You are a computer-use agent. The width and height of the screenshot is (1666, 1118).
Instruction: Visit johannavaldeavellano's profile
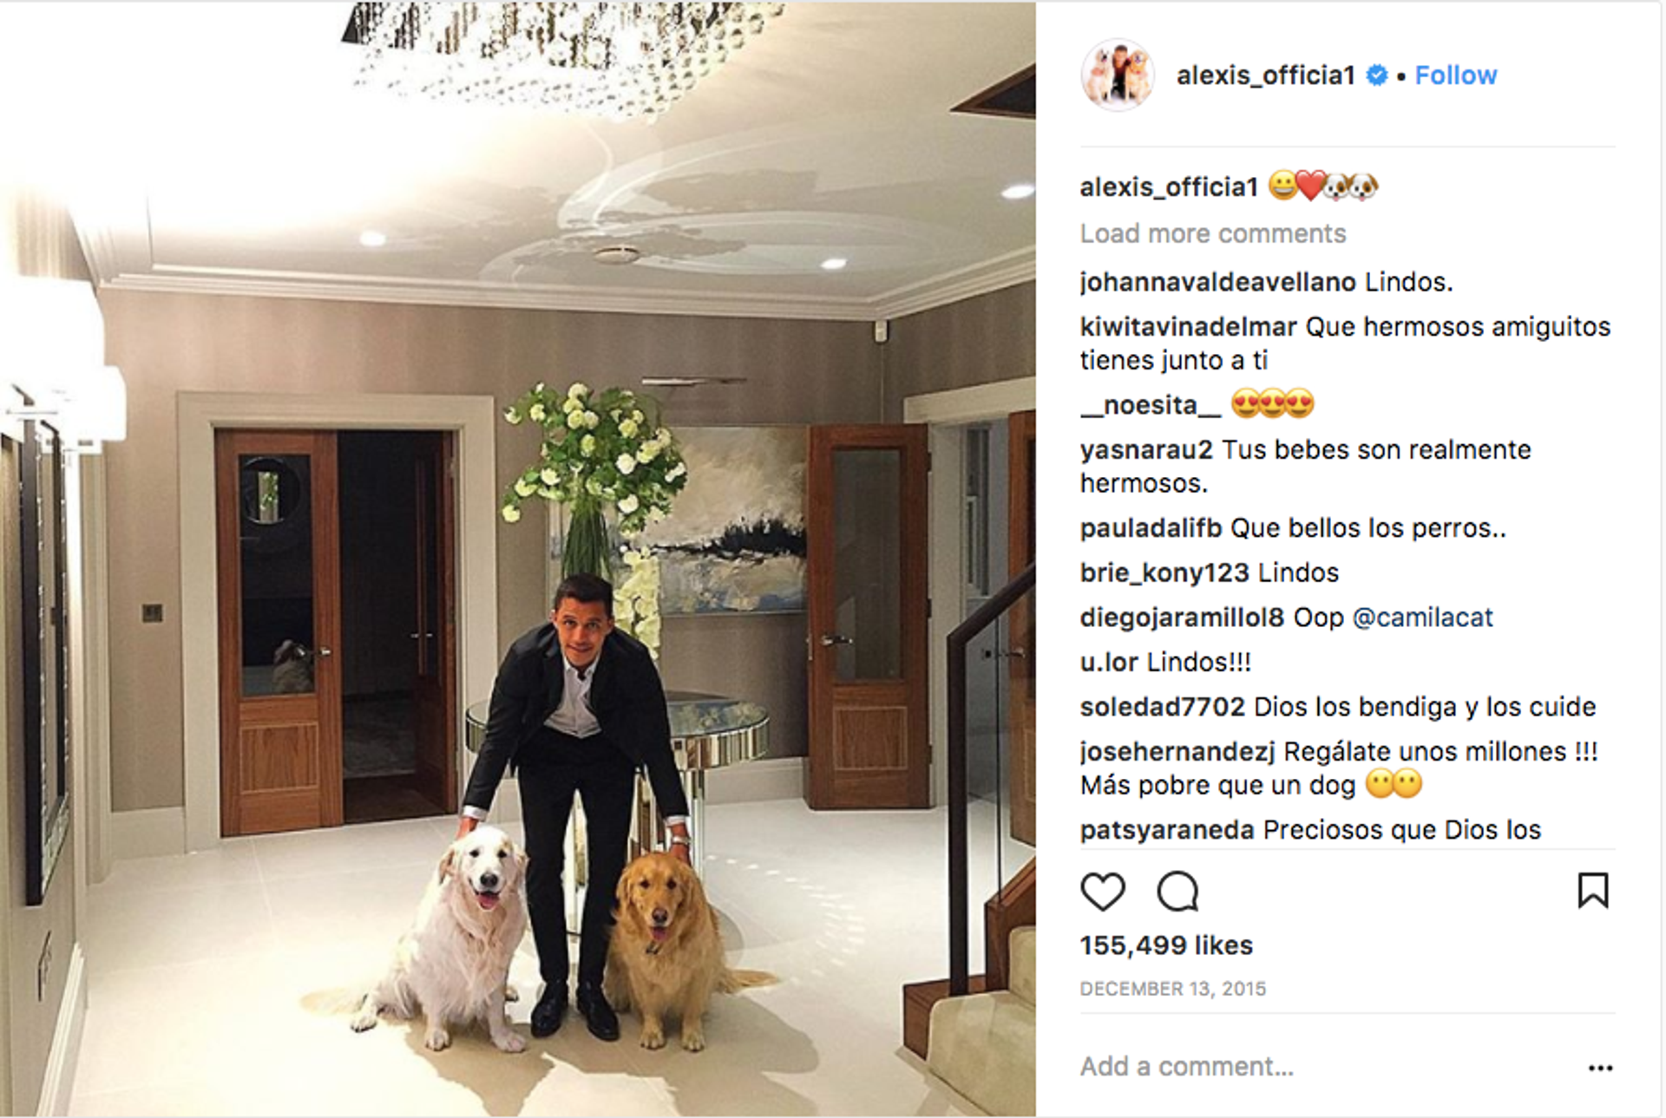point(1217,282)
